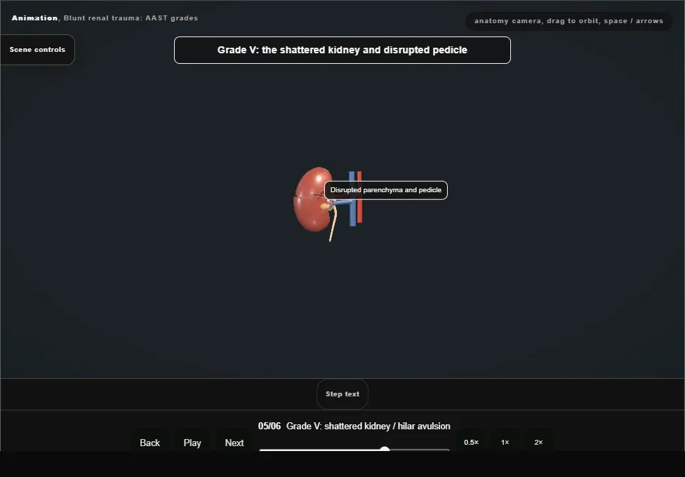The height and width of the screenshot is (477, 685).
Task: Click the 'Disrupted parenchyma and pedicle' label
Action: pos(386,190)
